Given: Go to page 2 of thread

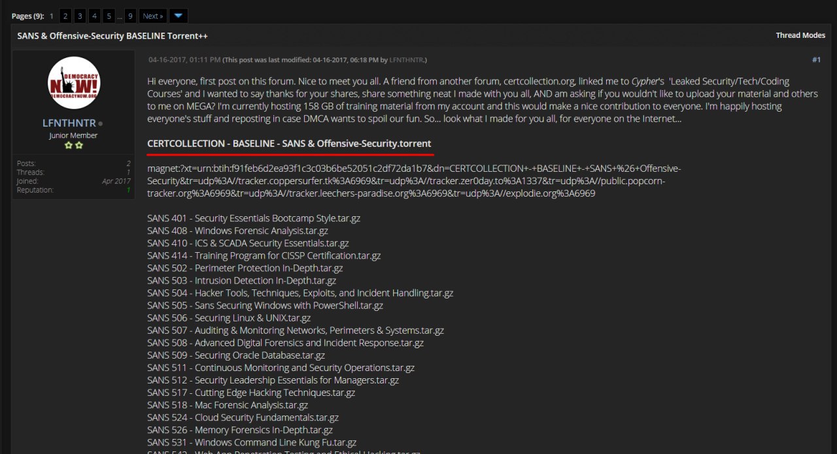Looking at the screenshot, I should point(65,16).
